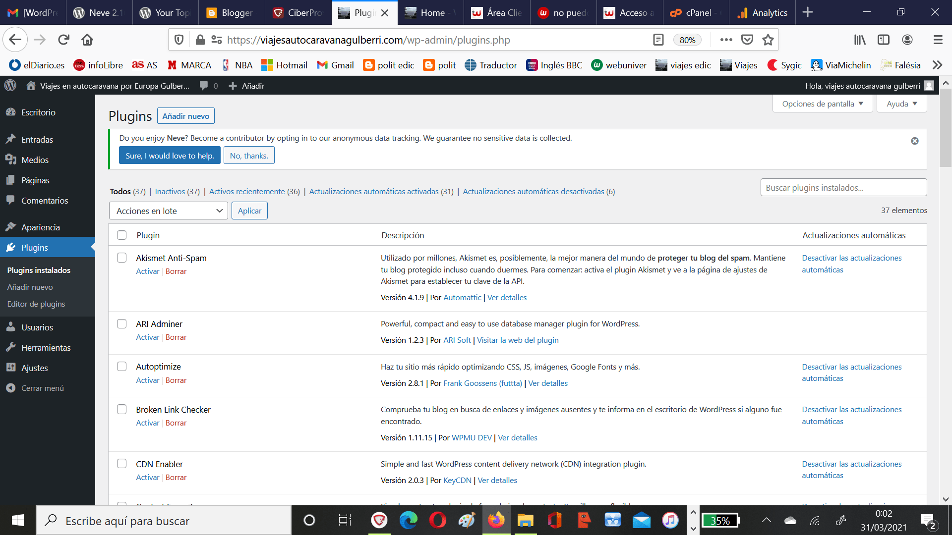Screen dimensions: 952x535
Task: Open Task View on taskbar
Action: click(x=345, y=520)
